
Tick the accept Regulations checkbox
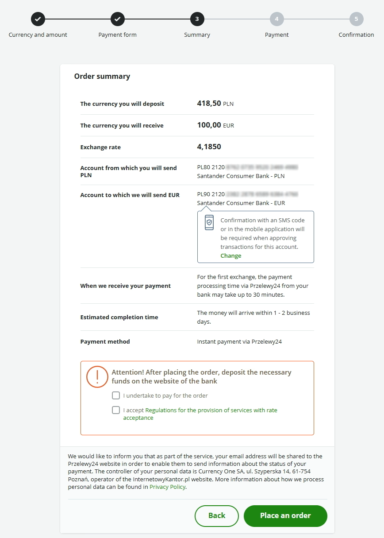pyautogui.click(x=116, y=410)
